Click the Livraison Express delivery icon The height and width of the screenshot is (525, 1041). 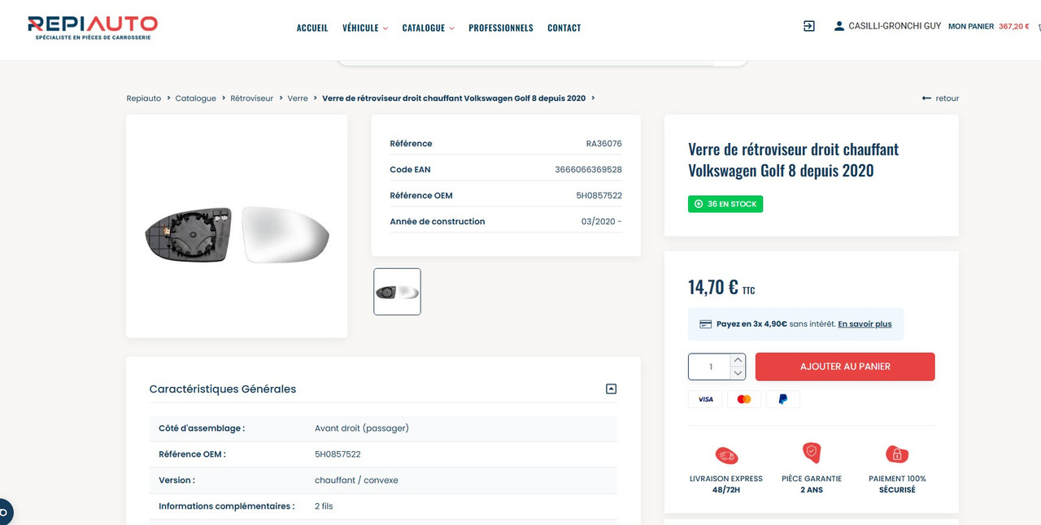726,455
